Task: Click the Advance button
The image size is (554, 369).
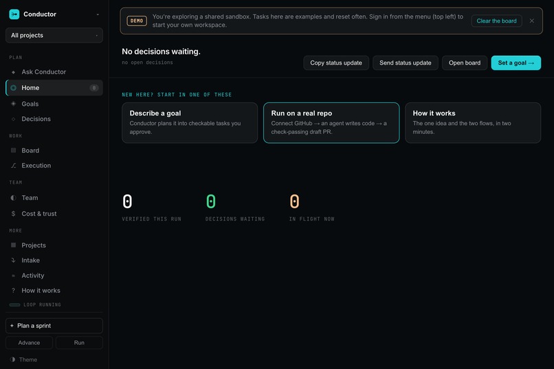Action: 29,342
